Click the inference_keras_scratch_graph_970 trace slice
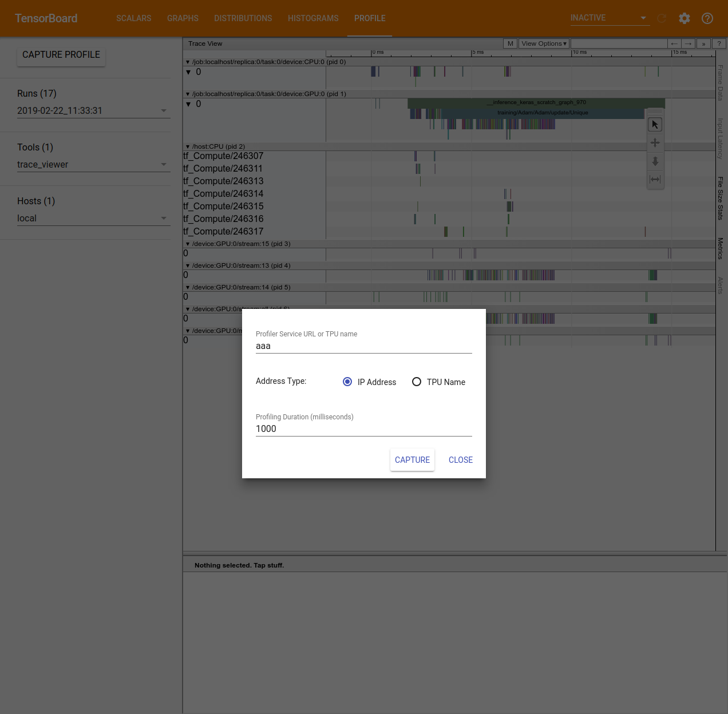This screenshot has width=728, height=714. (x=536, y=103)
